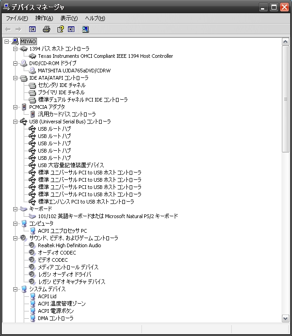Open Properties via the question-mark toolbar icon
Viewport: 292px width, 336px height.
pos(60,29)
